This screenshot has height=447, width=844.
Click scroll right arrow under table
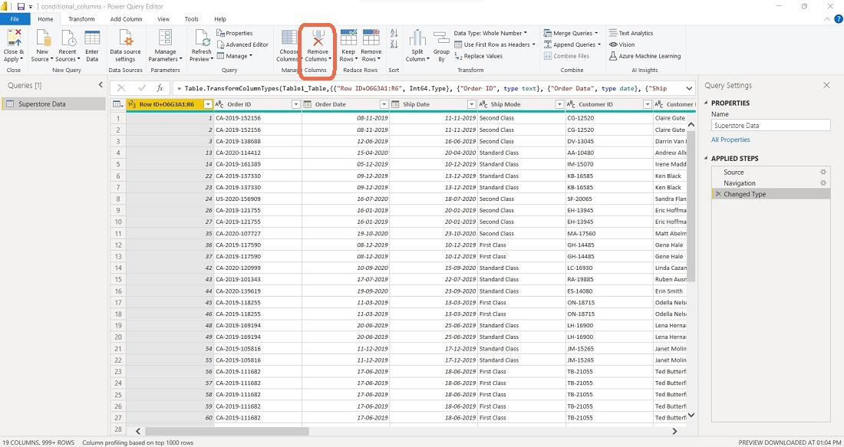(675, 432)
